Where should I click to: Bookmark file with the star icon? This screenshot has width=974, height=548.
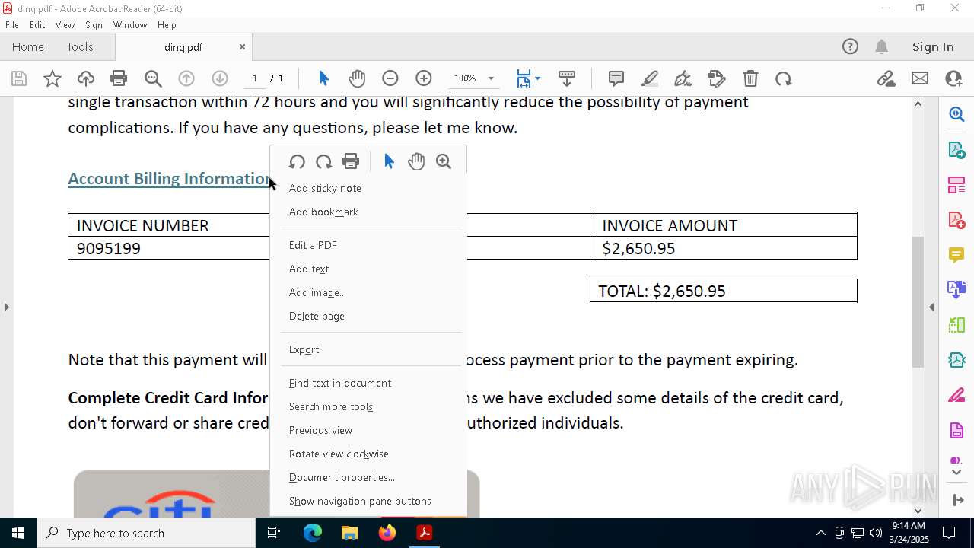coord(53,78)
